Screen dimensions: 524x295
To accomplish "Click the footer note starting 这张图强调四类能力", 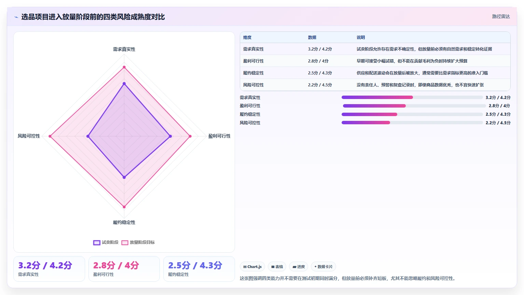I will (x=348, y=279).
